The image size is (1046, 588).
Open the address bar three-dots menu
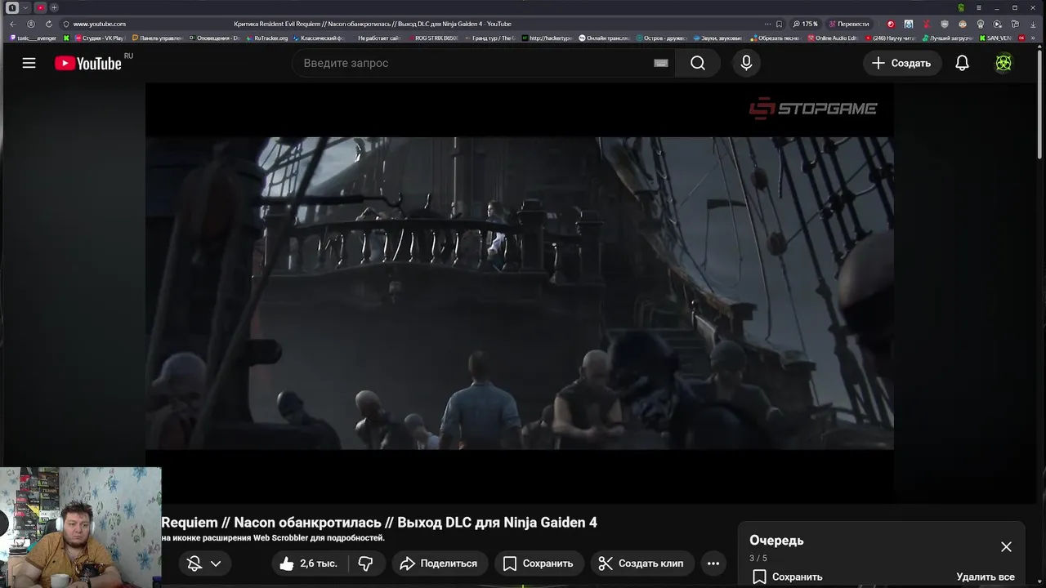[x=767, y=24]
